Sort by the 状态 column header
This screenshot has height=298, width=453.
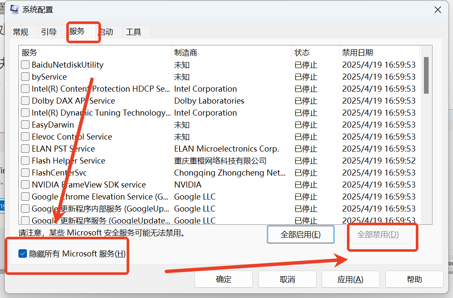coord(316,53)
